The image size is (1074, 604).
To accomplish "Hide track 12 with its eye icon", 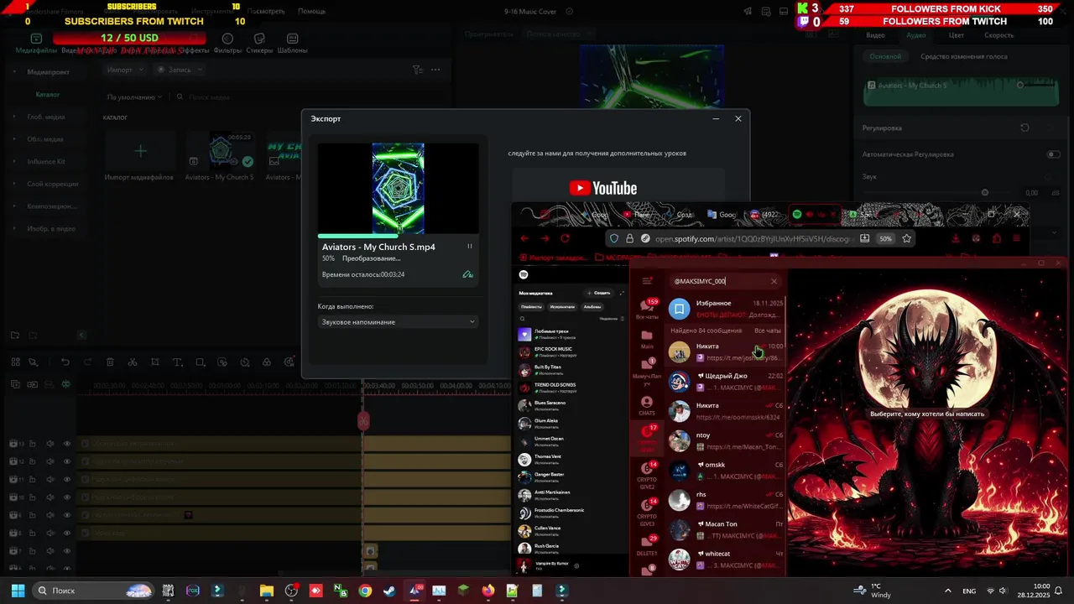I will pos(67,461).
